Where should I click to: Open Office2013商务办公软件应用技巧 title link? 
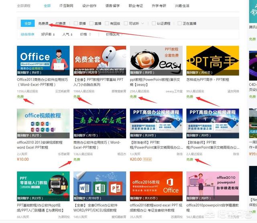pos(42,82)
